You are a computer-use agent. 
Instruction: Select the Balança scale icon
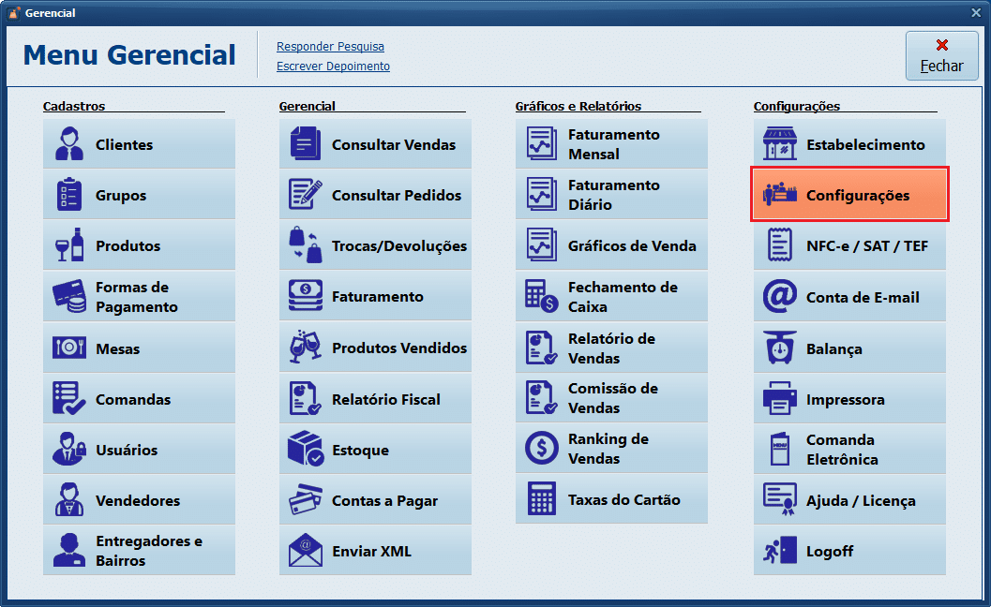[x=779, y=348]
